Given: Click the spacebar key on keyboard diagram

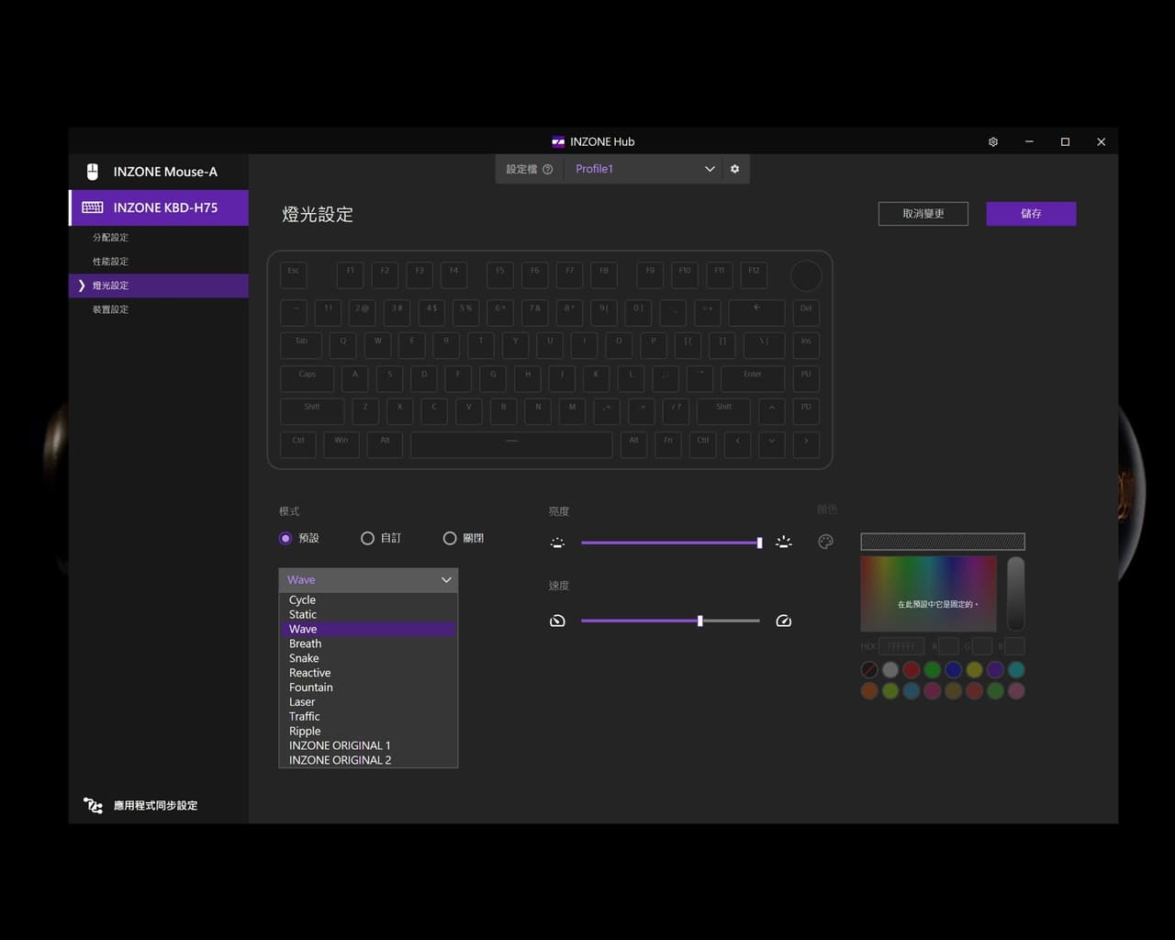Looking at the screenshot, I should pyautogui.click(x=511, y=444).
